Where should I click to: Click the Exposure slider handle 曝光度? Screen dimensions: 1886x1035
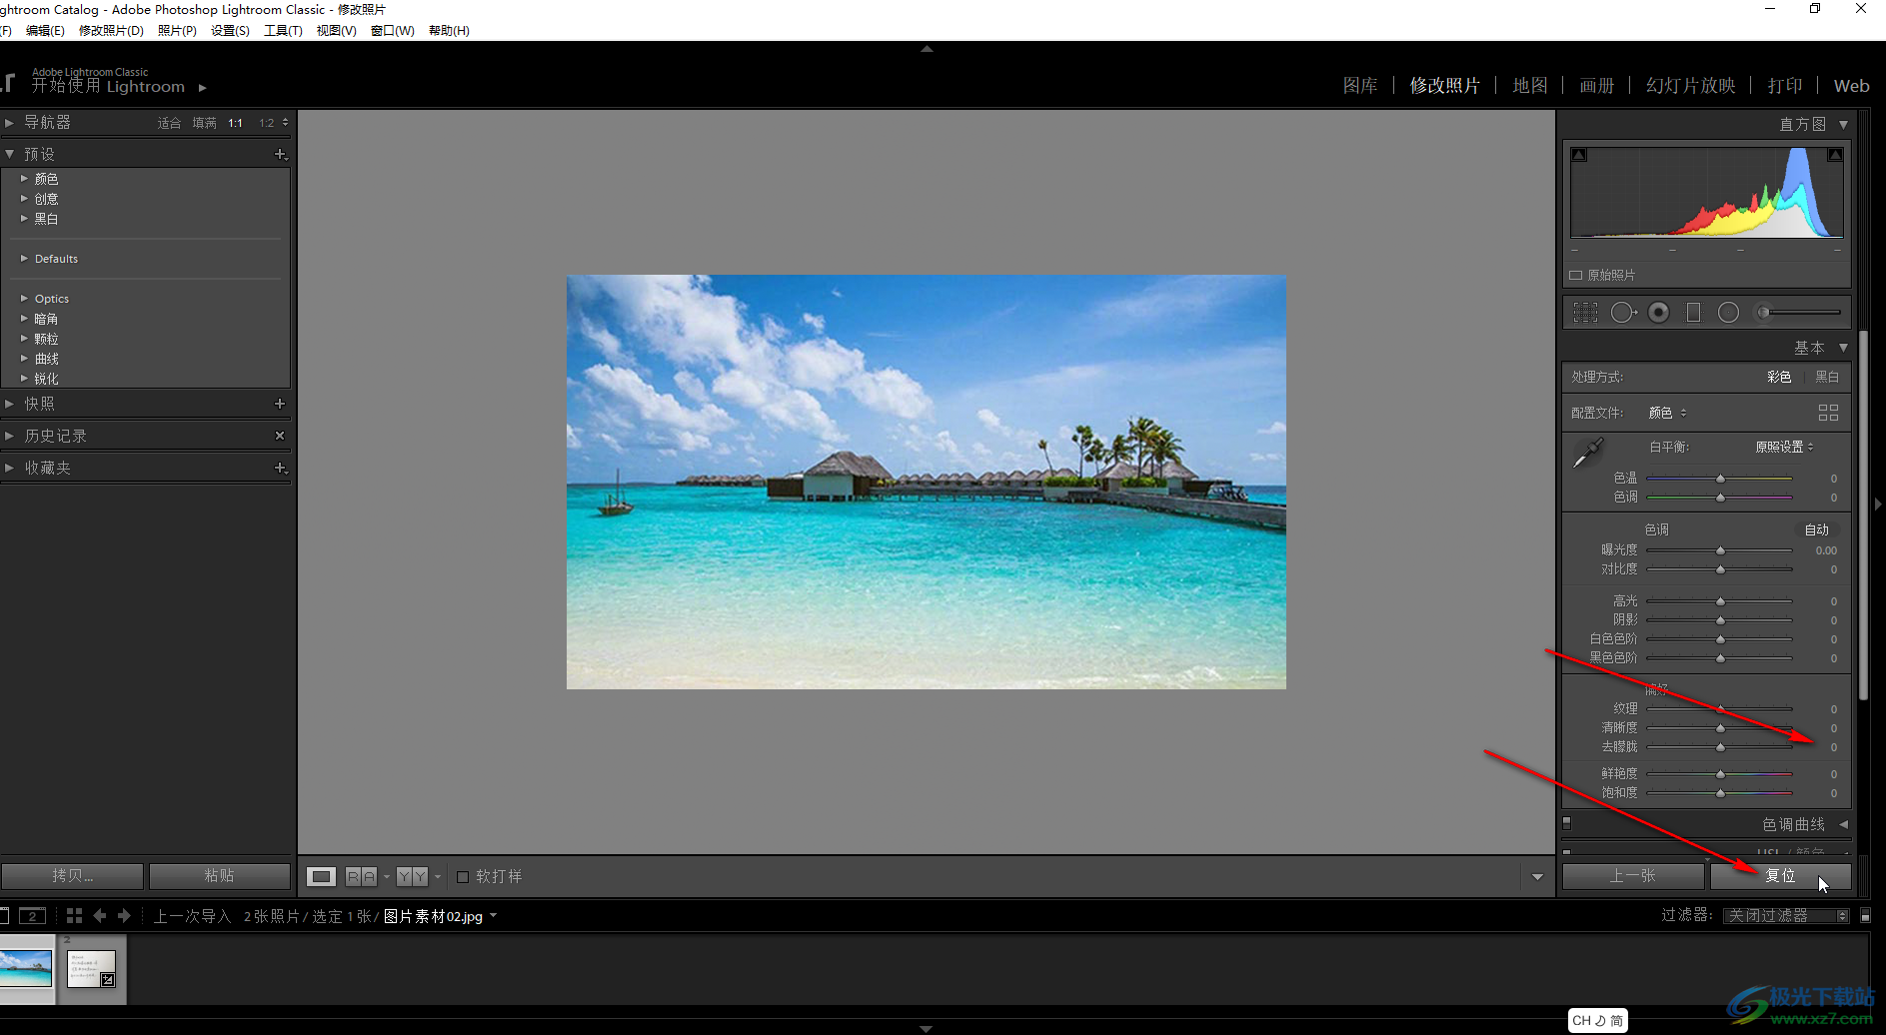pyautogui.click(x=1720, y=550)
